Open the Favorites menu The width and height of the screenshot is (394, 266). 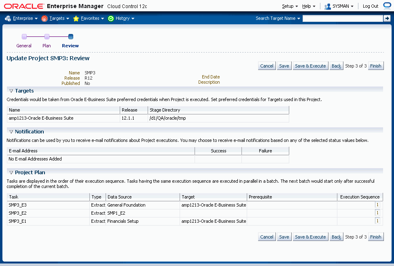click(92, 18)
